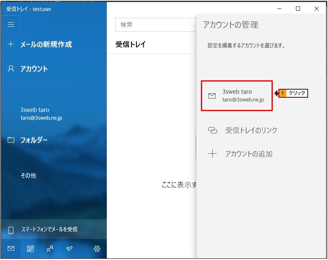Screen dimensions: 328x260
Task: Maximize the mail window
Action: tap(298, 9)
